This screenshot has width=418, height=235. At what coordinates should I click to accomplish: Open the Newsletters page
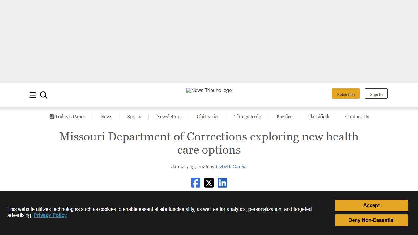tap(169, 117)
